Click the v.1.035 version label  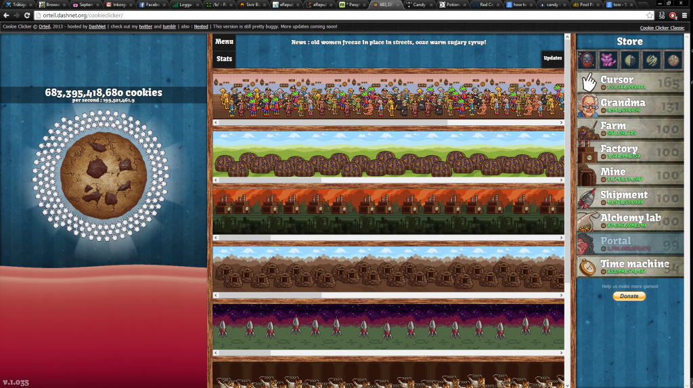point(16,383)
